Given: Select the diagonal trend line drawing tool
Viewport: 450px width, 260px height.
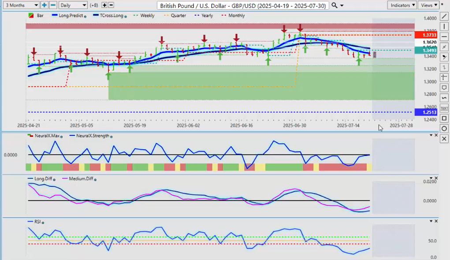Looking at the screenshot, I should click(x=444, y=16).
